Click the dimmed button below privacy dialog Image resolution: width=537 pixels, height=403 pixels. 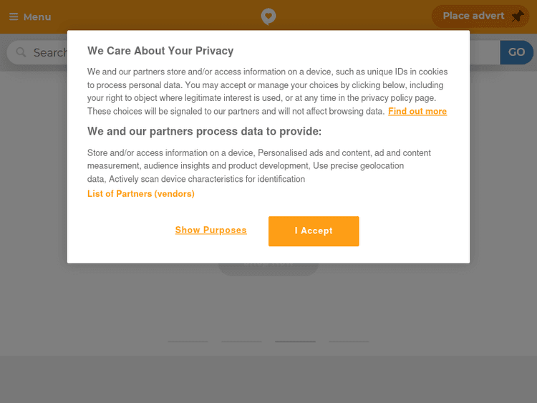coord(268,268)
